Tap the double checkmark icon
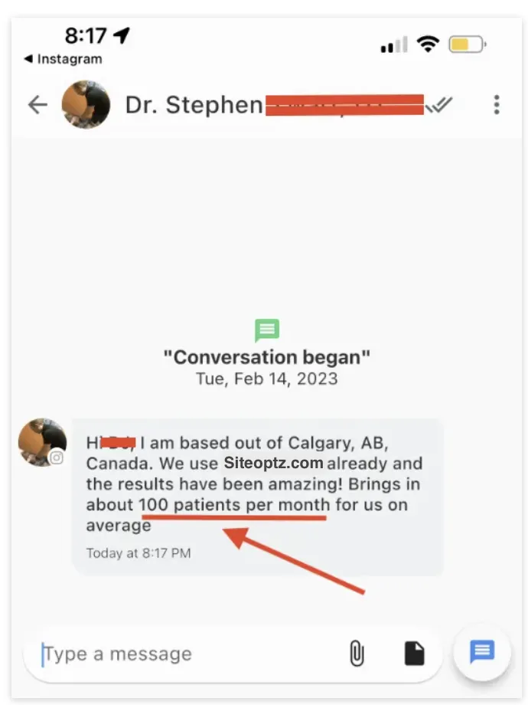The height and width of the screenshot is (705, 528). pyautogui.click(x=439, y=105)
